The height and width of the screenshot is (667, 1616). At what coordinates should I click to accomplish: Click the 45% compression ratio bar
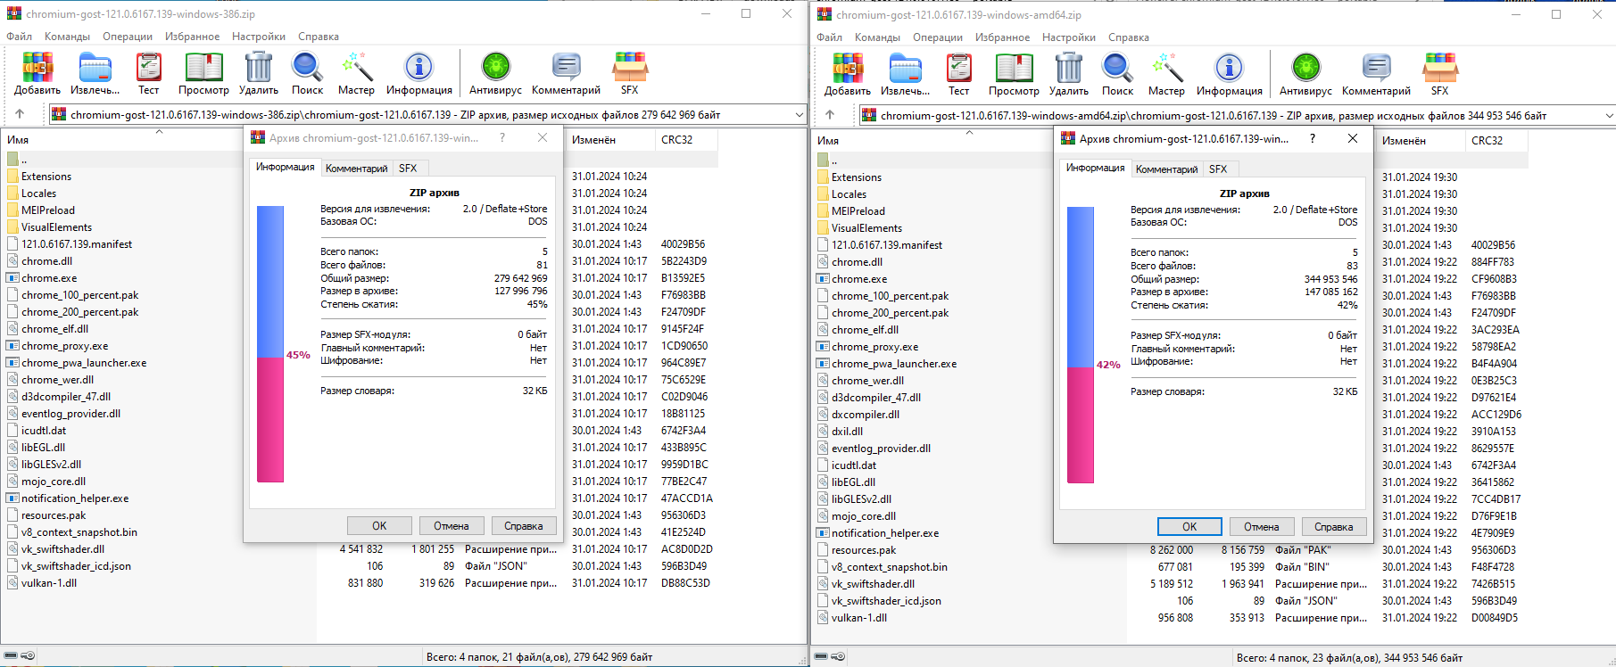[270, 344]
